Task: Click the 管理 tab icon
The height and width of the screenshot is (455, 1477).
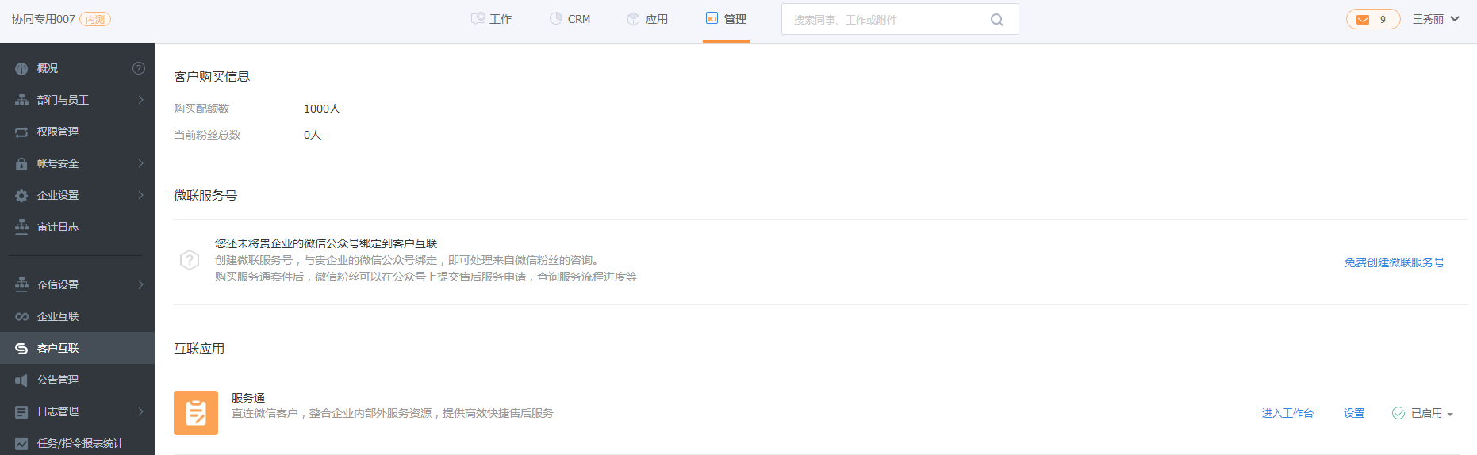Action: point(712,18)
